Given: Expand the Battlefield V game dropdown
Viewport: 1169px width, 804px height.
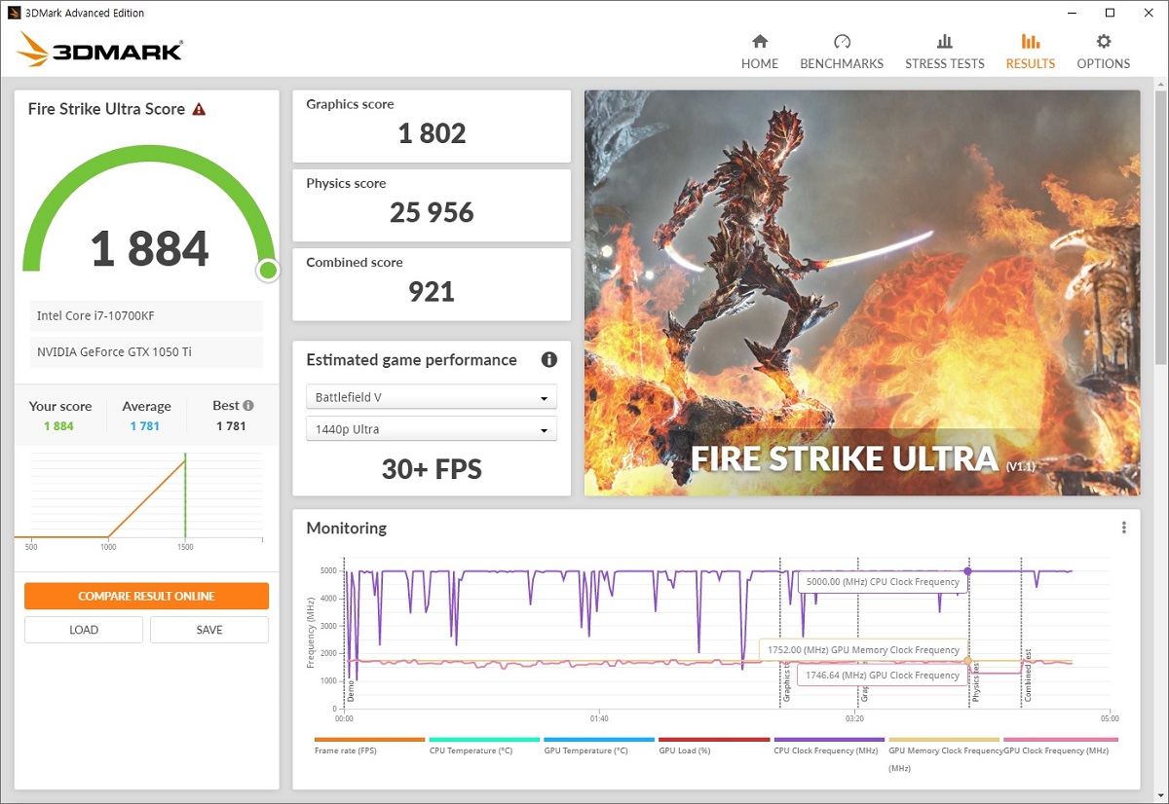Looking at the screenshot, I should coord(432,397).
